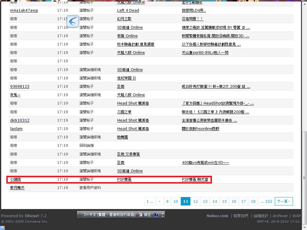
Task: Open thread 關於我對hsonline既野
Action: (201, 129)
